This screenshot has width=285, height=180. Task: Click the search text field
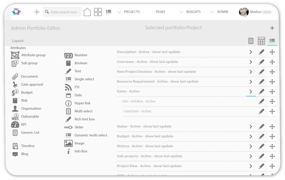point(64,12)
